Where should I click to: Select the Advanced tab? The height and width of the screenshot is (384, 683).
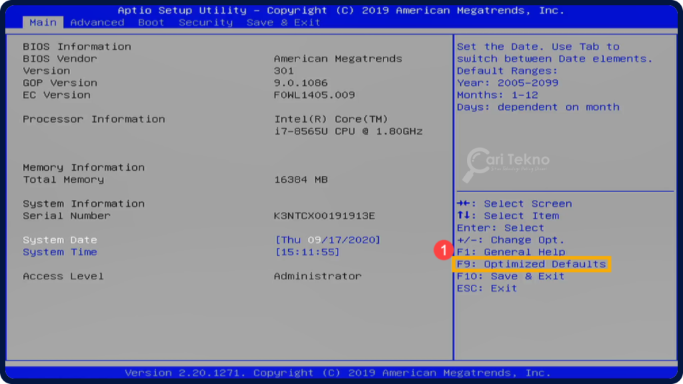(x=97, y=22)
